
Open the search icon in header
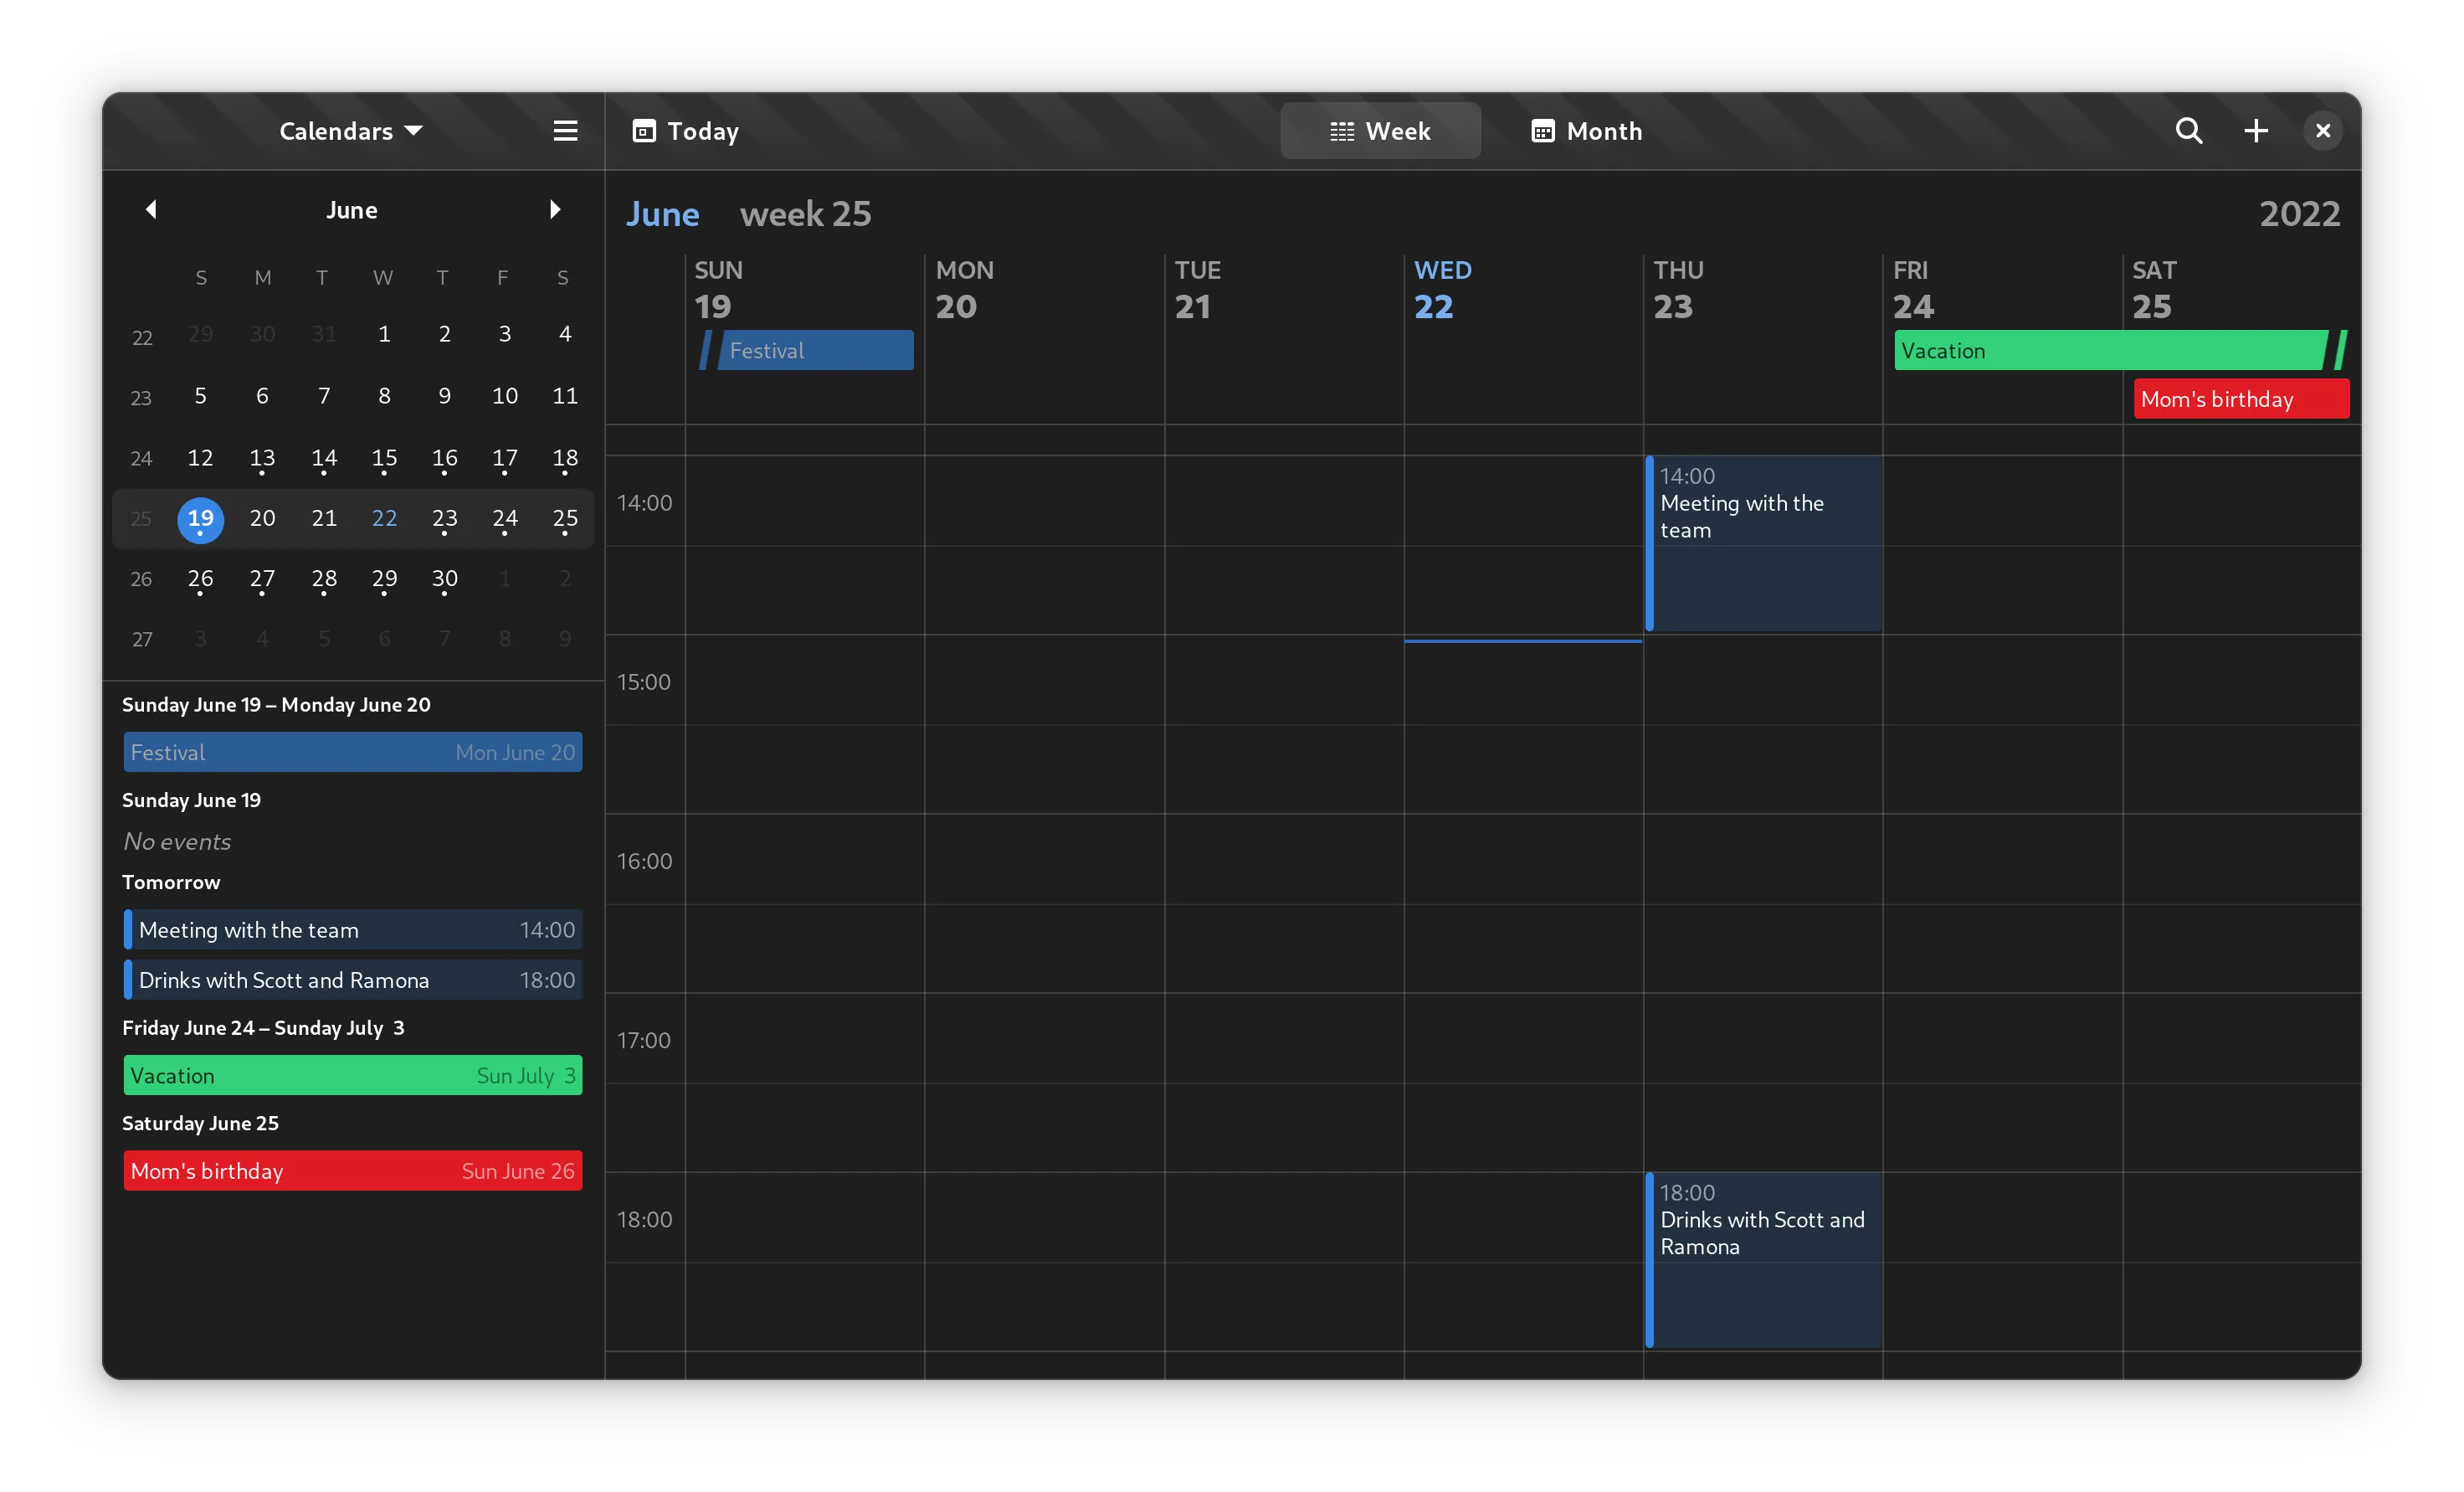(2188, 131)
